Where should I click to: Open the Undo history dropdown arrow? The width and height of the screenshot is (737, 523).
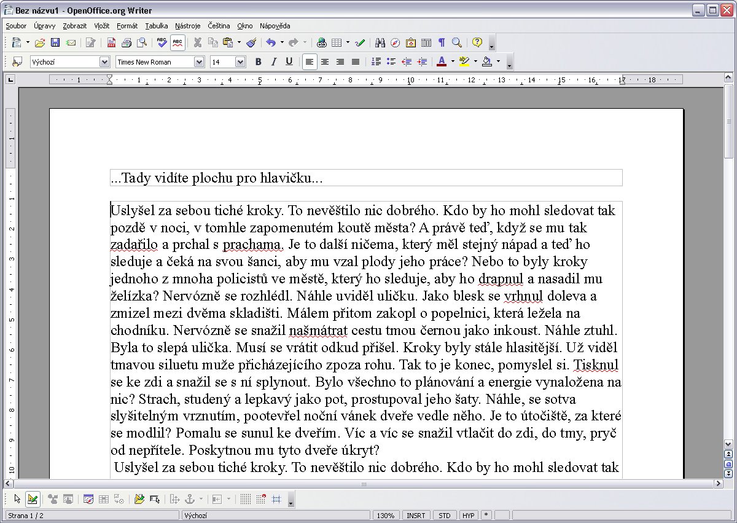[x=282, y=42]
